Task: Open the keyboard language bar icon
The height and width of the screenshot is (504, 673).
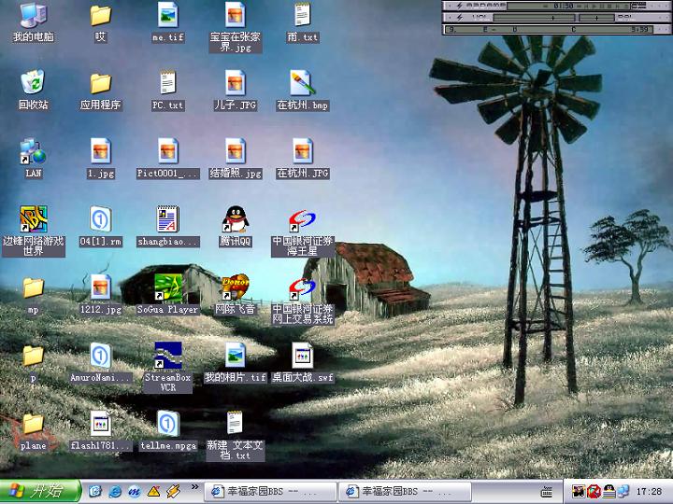Action: click(547, 492)
